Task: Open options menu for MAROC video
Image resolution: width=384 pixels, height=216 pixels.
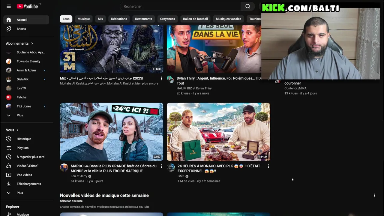Action: (161, 166)
